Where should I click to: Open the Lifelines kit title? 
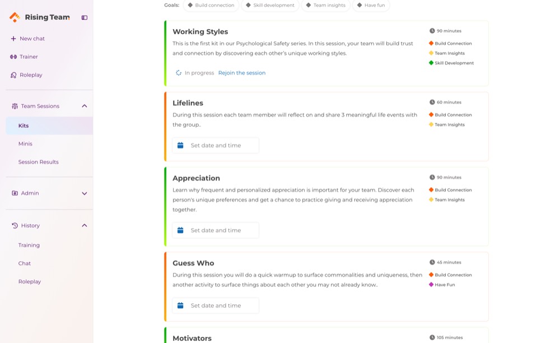point(188,103)
